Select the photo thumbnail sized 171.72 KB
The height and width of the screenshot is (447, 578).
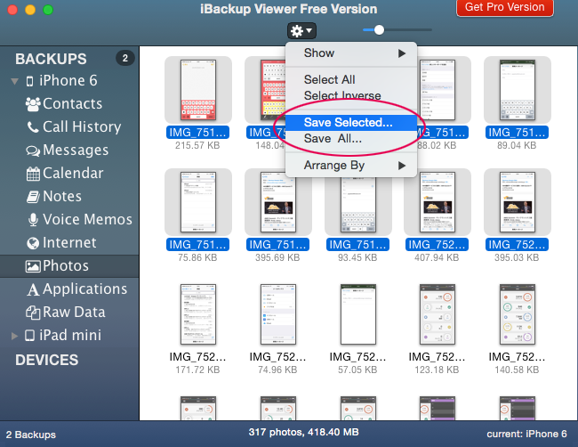[198, 314]
